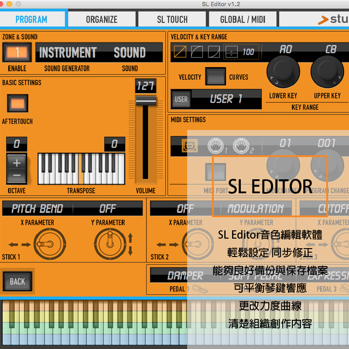Viewport: 349px width, 349px height.
Task: Open the USER 1 curve selector
Action: [x=225, y=99]
